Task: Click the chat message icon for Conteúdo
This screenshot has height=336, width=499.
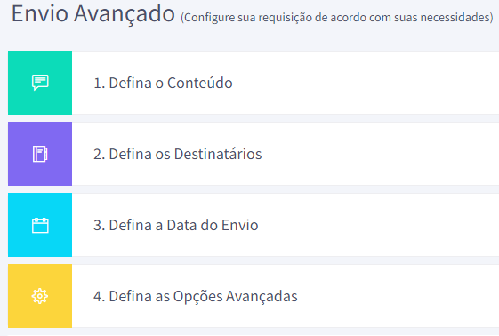Action: tap(40, 83)
